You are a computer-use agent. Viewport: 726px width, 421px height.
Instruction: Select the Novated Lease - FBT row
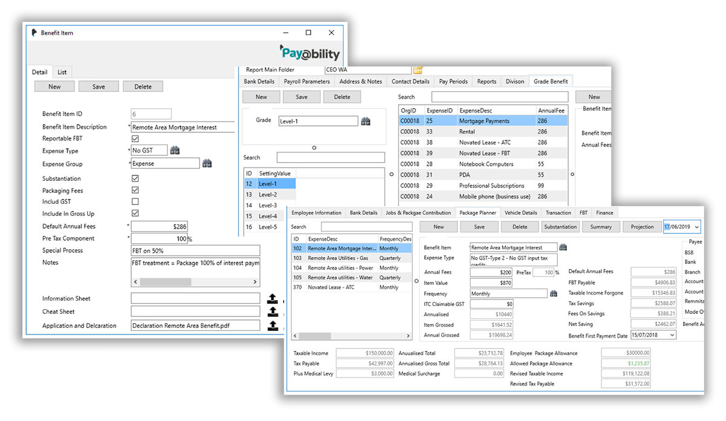[x=485, y=153]
